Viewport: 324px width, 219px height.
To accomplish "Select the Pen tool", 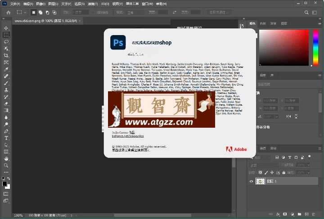I will click(x=6, y=131).
